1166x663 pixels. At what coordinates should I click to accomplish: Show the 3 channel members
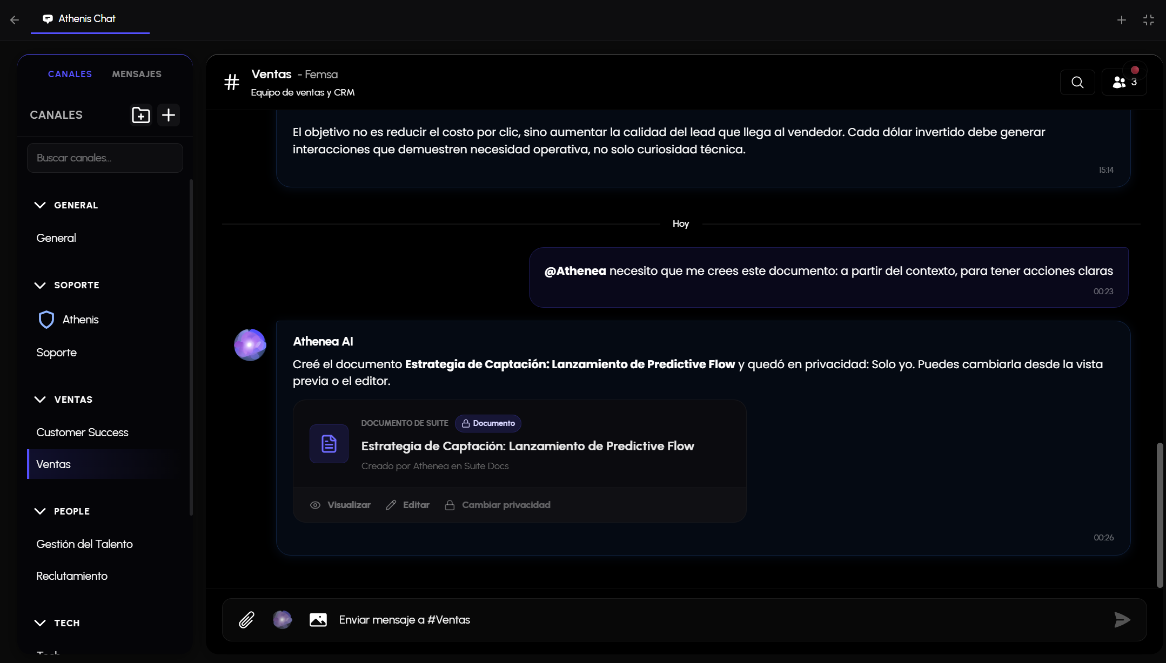1124,82
